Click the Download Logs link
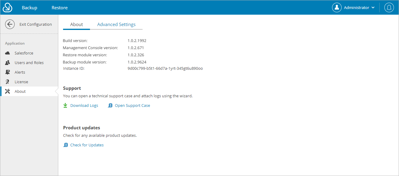399x176 pixels. click(x=84, y=105)
